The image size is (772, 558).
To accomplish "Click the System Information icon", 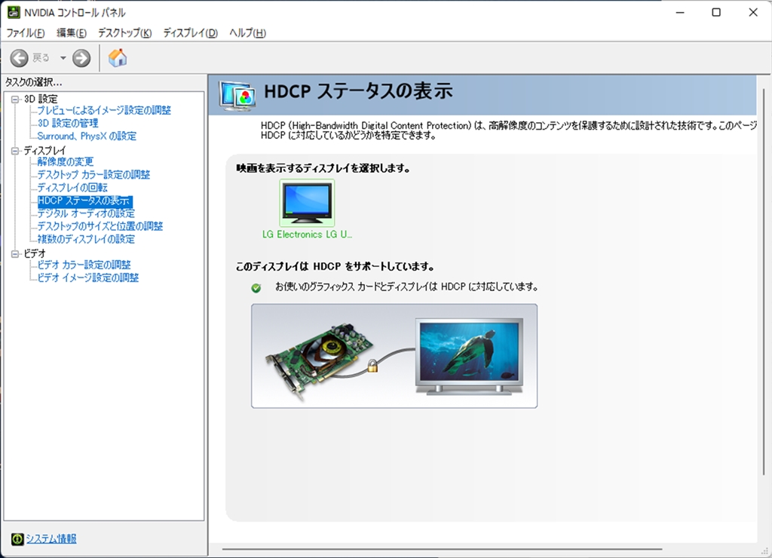I will click(17, 539).
